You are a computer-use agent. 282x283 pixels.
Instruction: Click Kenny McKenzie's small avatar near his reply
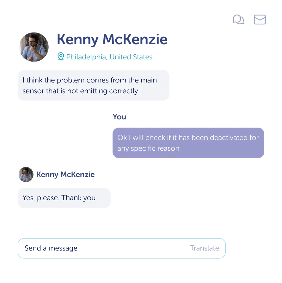[x=26, y=174]
